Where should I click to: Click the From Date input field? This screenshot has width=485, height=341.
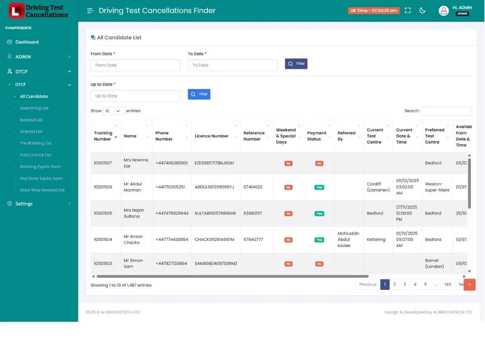point(136,65)
